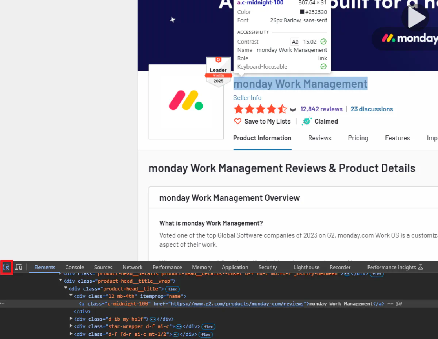Collapse the product-head__title__wrap div node

point(61,281)
